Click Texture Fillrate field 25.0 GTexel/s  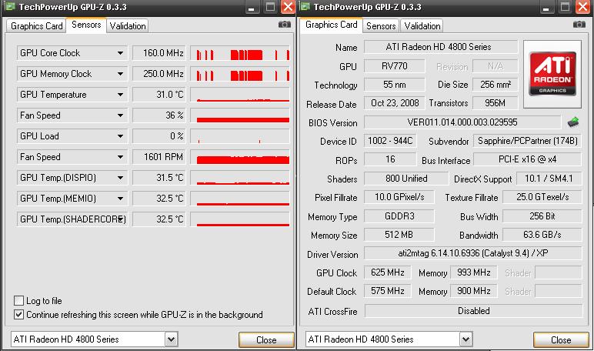pyautogui.click(x=542, y=197)
